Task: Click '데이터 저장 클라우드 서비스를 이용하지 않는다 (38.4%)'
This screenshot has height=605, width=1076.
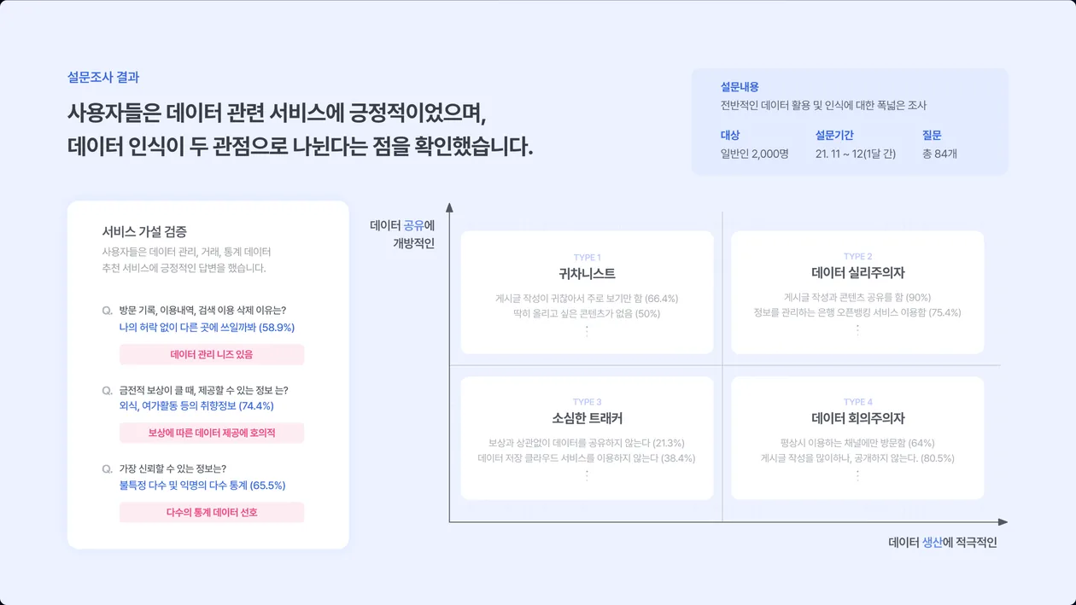Action: tap(587, 459)
